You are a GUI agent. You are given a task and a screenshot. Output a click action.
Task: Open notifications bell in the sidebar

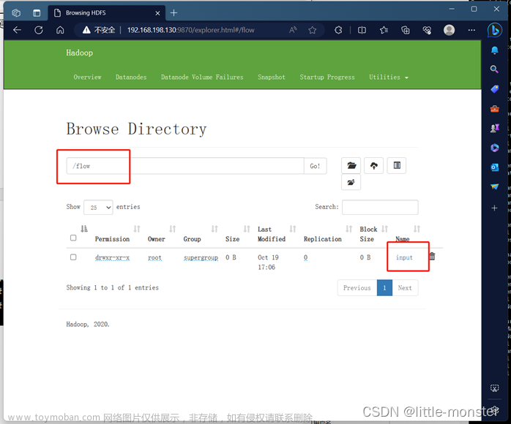(x=494, y=50)
